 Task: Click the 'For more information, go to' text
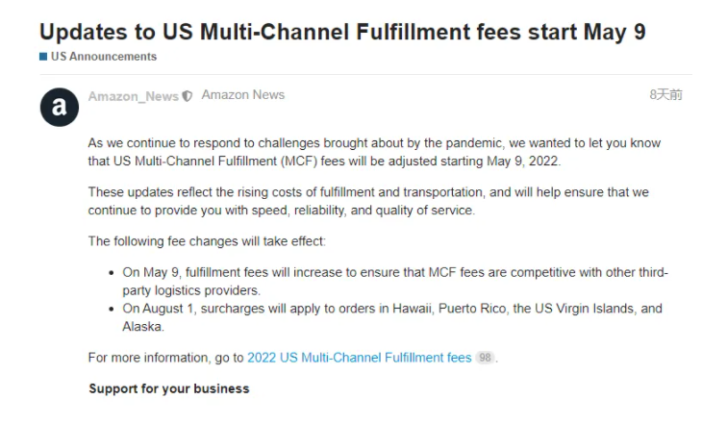click(166, 358)
